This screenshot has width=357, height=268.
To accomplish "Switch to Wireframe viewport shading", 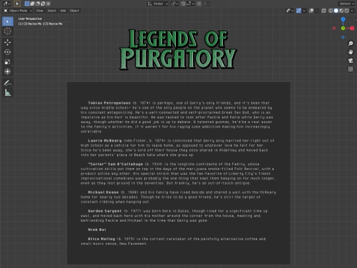I will (x=331, y=11).
